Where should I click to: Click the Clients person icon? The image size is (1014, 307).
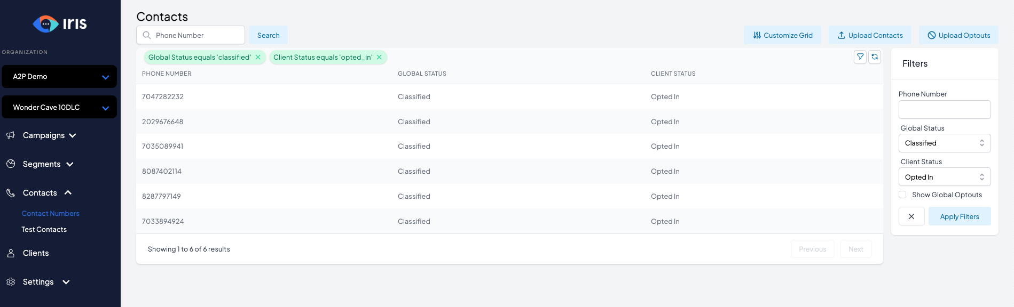[11, 253]
